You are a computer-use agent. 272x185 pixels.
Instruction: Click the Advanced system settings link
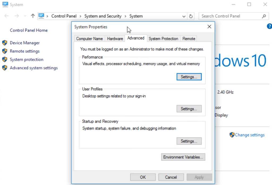(x=34, y=68)
